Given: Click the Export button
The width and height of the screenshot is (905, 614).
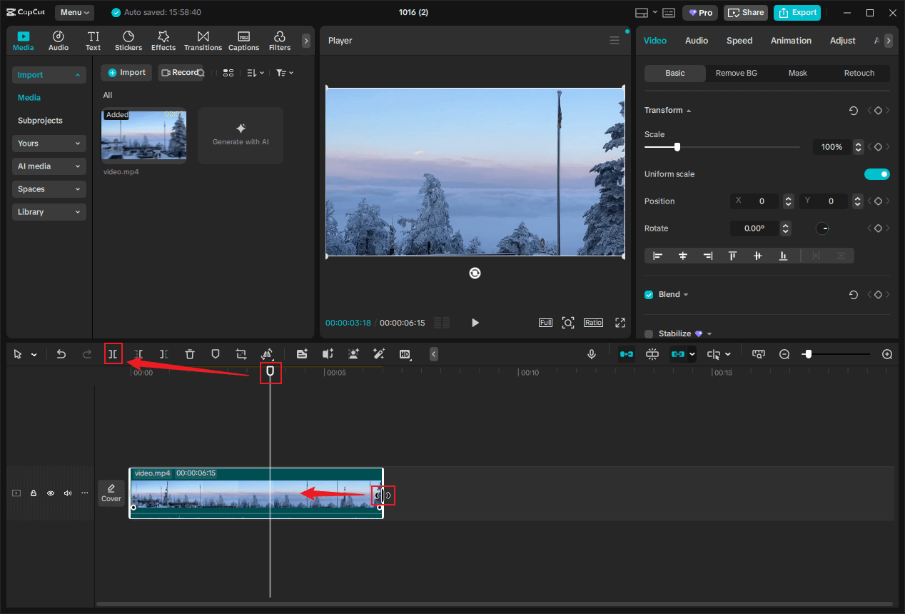Looking at the screenshot, I should [797, 13].
